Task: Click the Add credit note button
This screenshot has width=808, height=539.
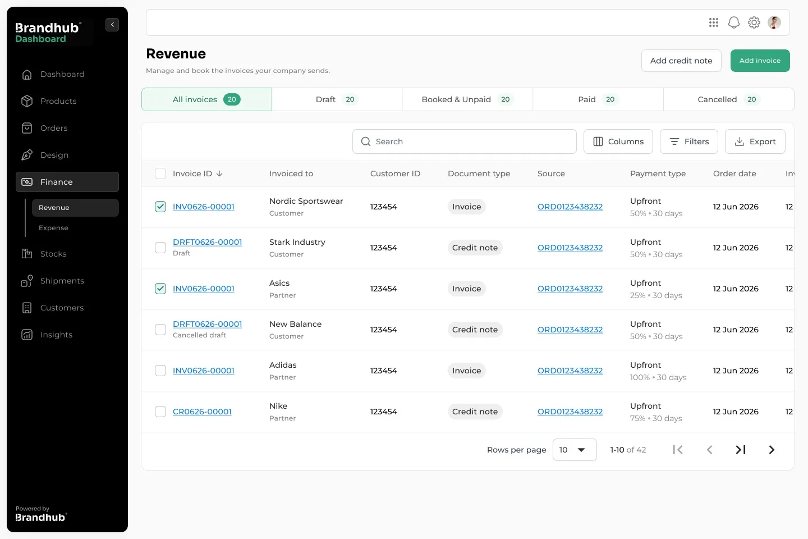Action: [681, 61]
